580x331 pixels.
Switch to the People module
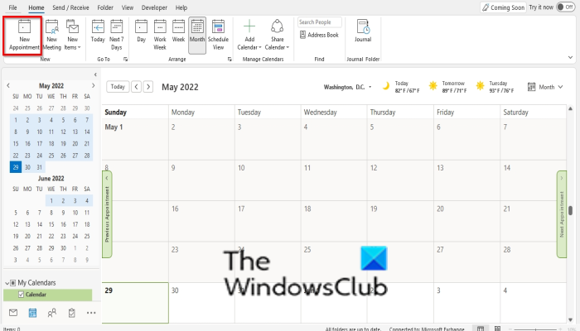pyautogui.click(x=52, y=313)
